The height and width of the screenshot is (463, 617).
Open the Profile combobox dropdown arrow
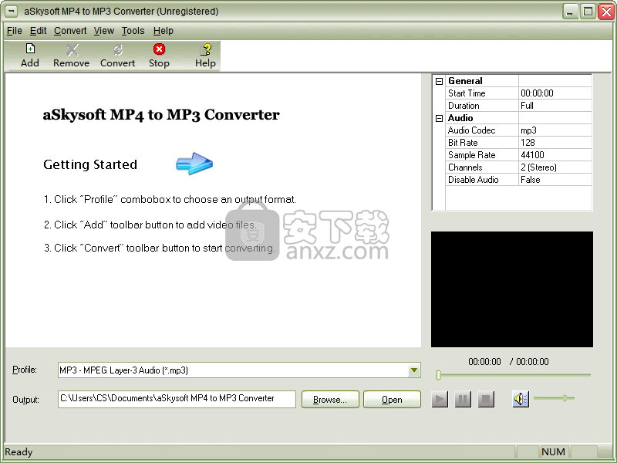pos(414,370)
